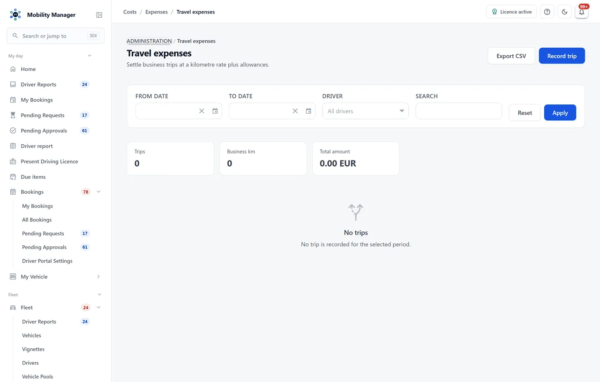This screenshot has height=382, width=600.
Task: Apply the selected filters
Action: click(x=560, y=112)
